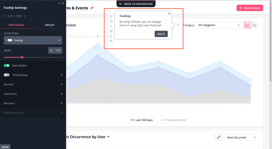Switch to the Group tab
272x149 pixels.
point(49,25)
